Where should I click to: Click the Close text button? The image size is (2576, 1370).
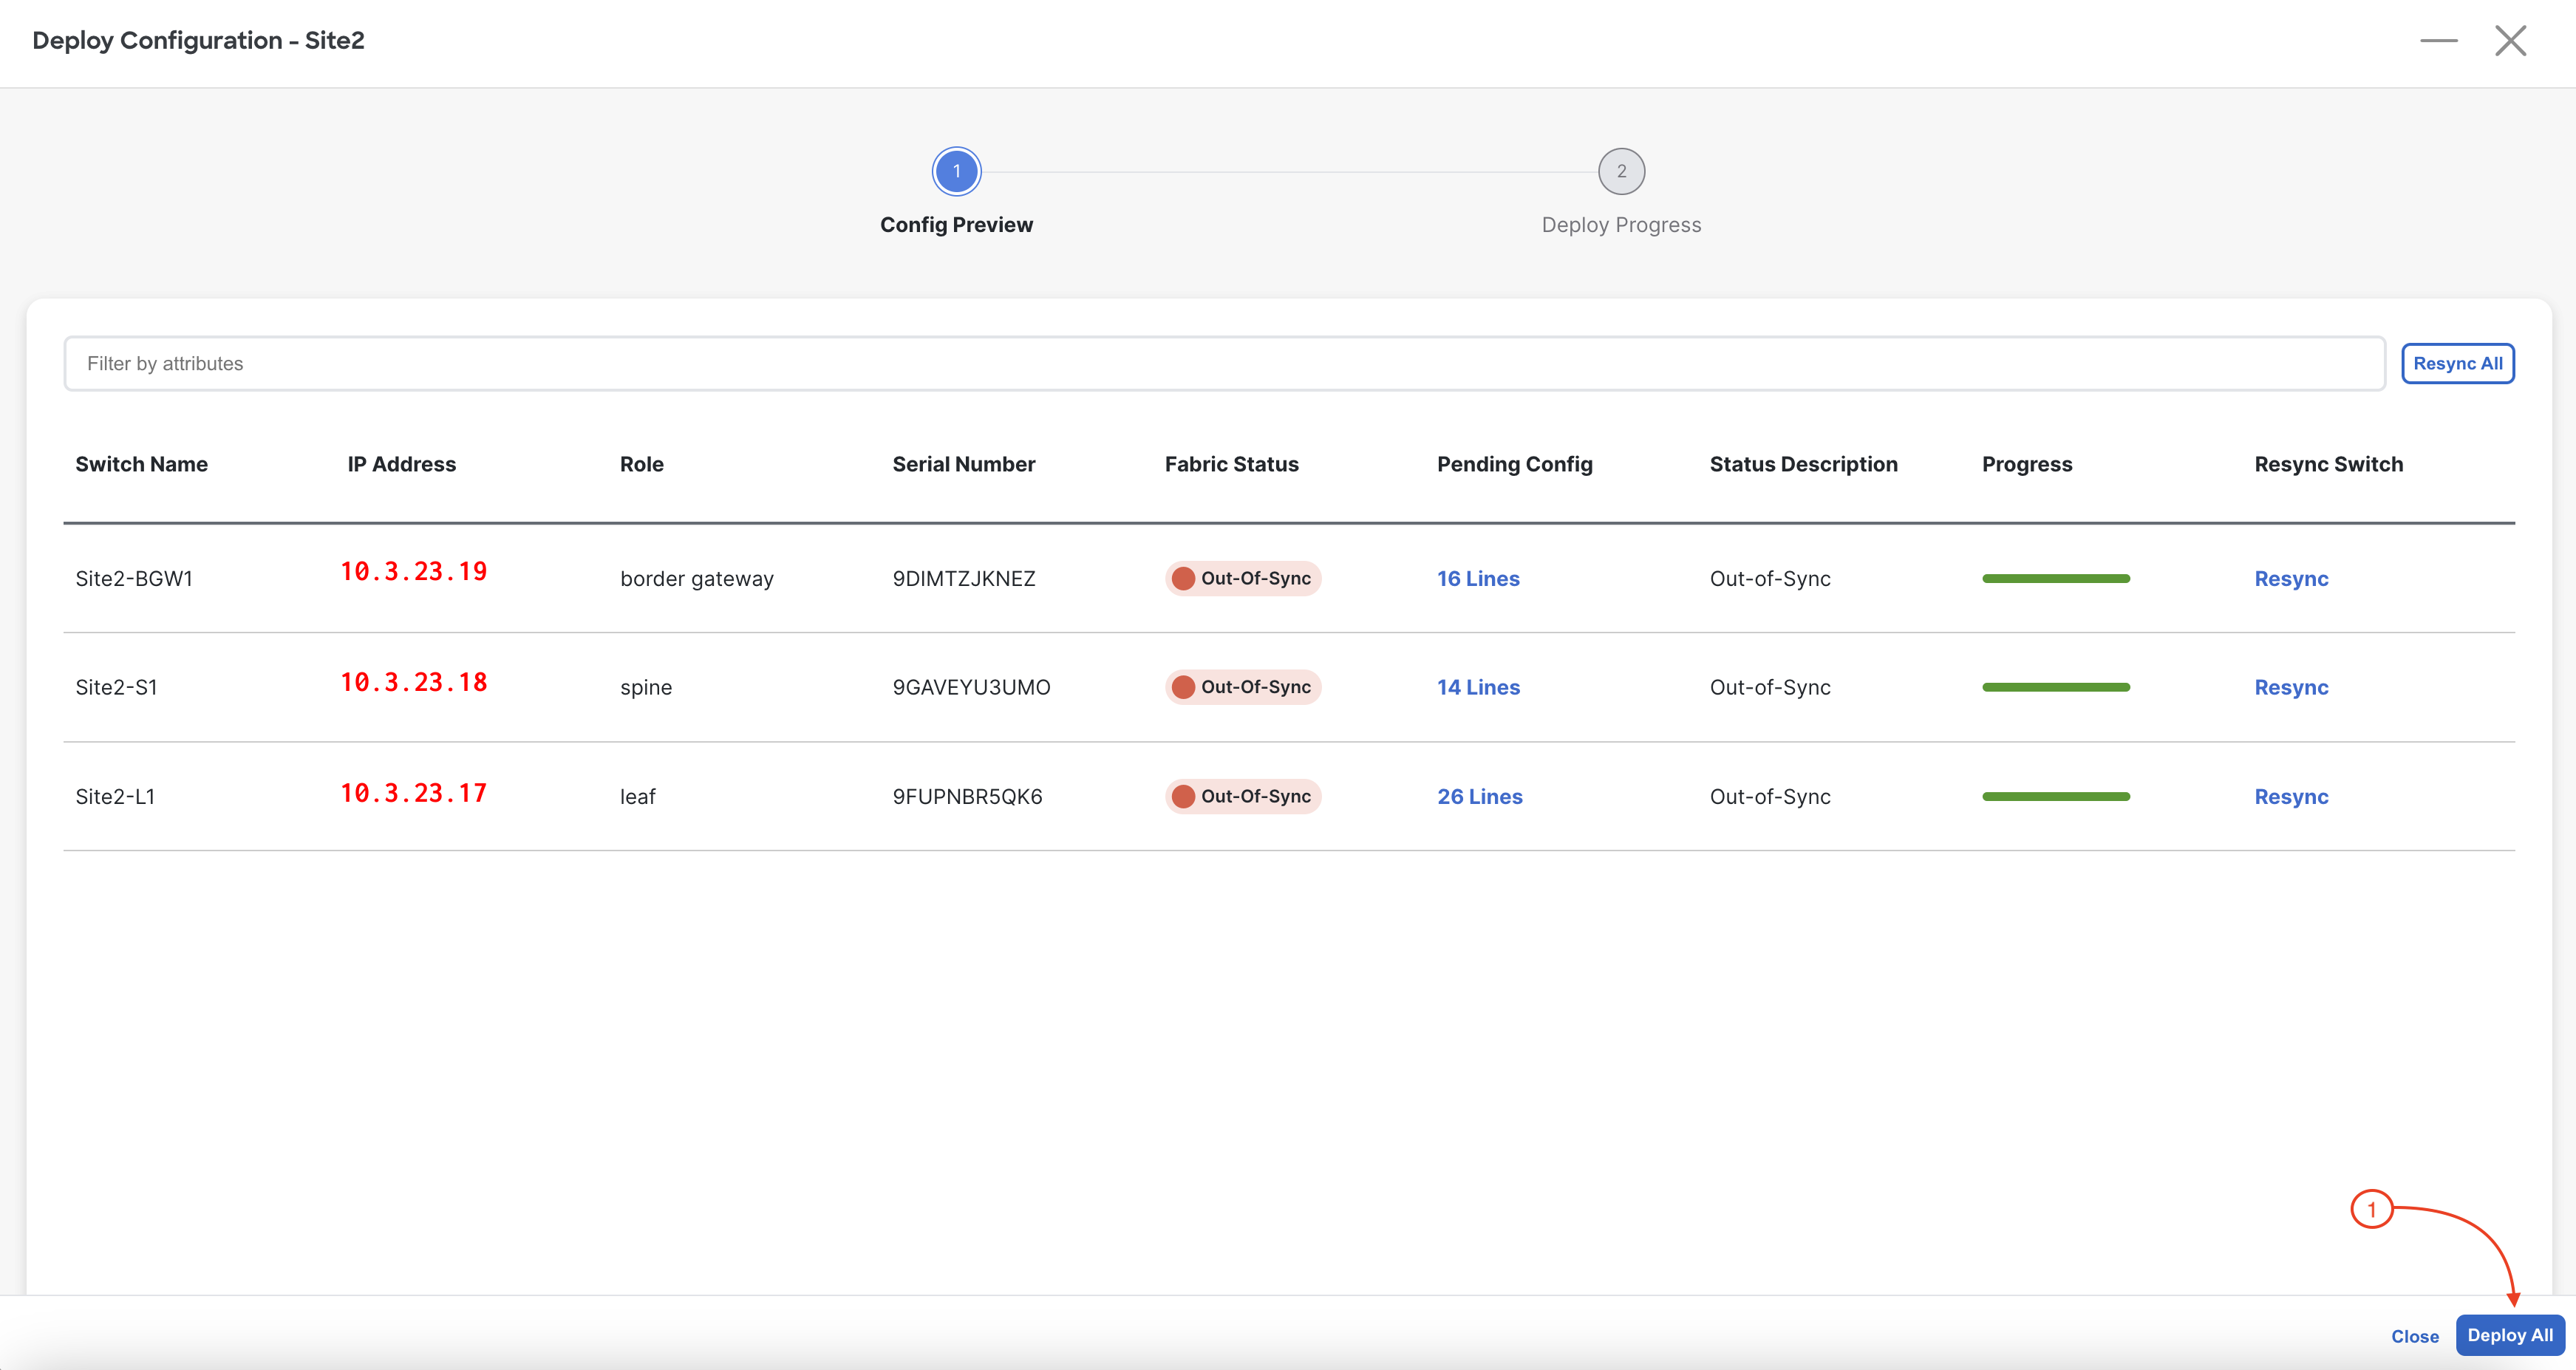[x=2414, y=1336]
